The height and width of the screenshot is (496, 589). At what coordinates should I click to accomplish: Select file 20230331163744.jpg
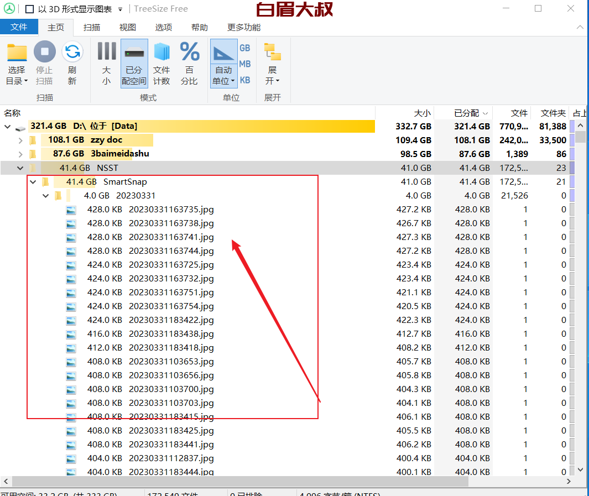171,251
